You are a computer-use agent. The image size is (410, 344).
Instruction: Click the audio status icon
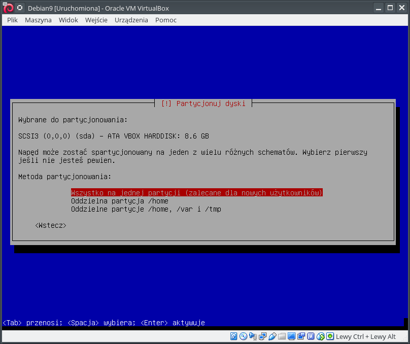point(253,336)
